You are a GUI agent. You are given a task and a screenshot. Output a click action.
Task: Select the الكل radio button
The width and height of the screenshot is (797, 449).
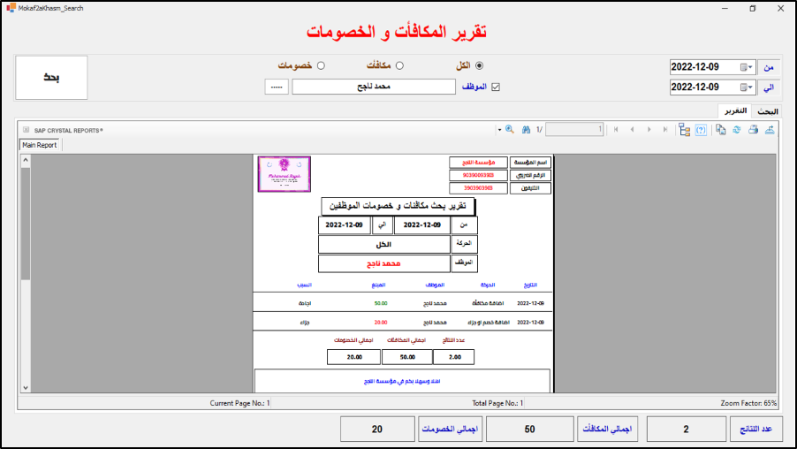[480, 65]
